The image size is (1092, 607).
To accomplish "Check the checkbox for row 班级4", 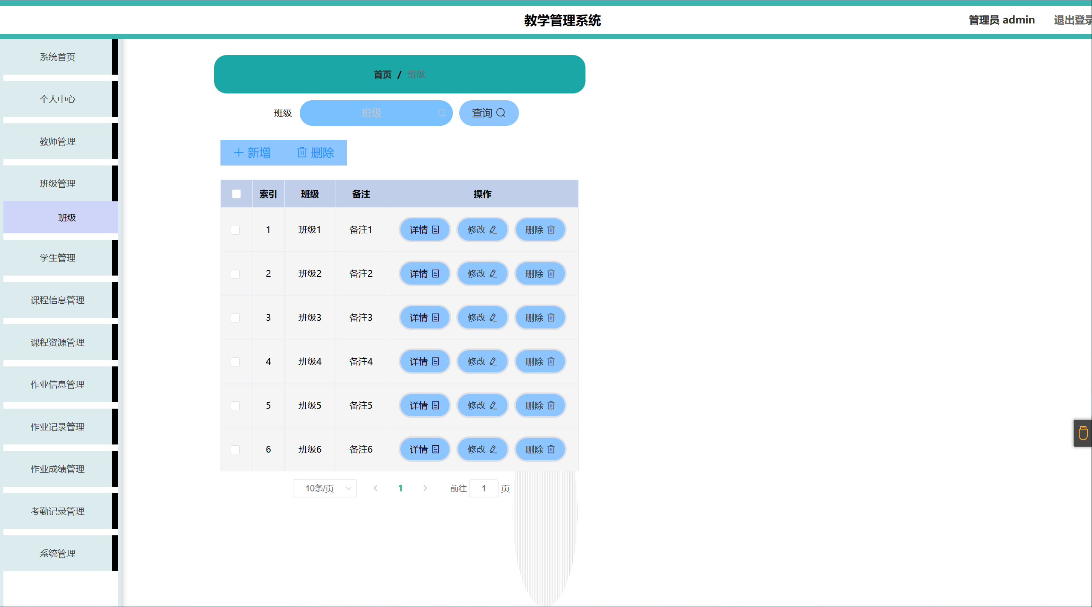I will click(235, 362).
